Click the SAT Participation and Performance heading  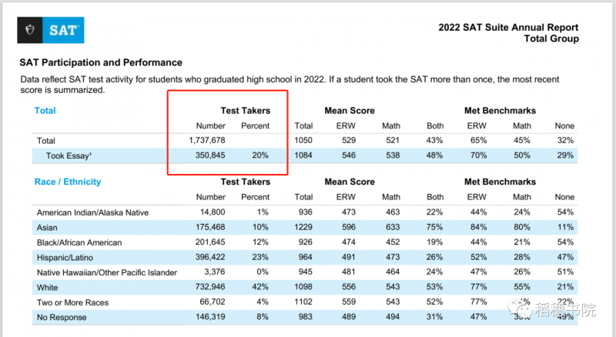click(x=101, y=62)
